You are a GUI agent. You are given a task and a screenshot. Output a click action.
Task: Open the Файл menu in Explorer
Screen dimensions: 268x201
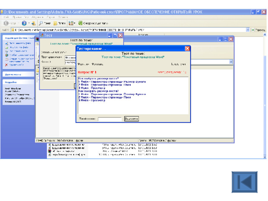point(6,17)
